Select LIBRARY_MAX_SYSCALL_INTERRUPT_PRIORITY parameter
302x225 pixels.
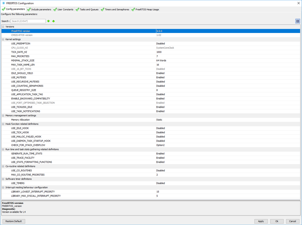click(x=36, y=196)
